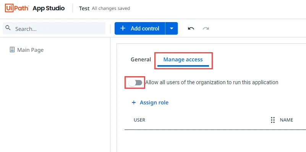Screen dimensions: 306x152
Task: Select the Manage access tab
Action: tap(183, 59)
